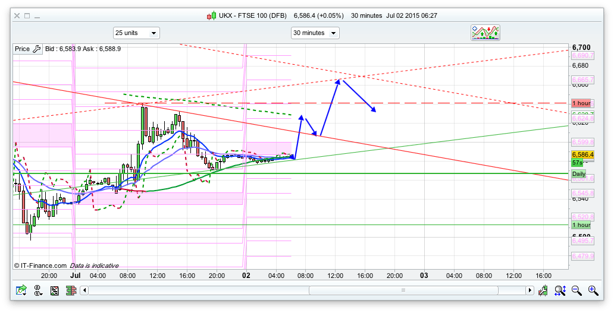Click the chart properties list icon

tap(54, 290)
